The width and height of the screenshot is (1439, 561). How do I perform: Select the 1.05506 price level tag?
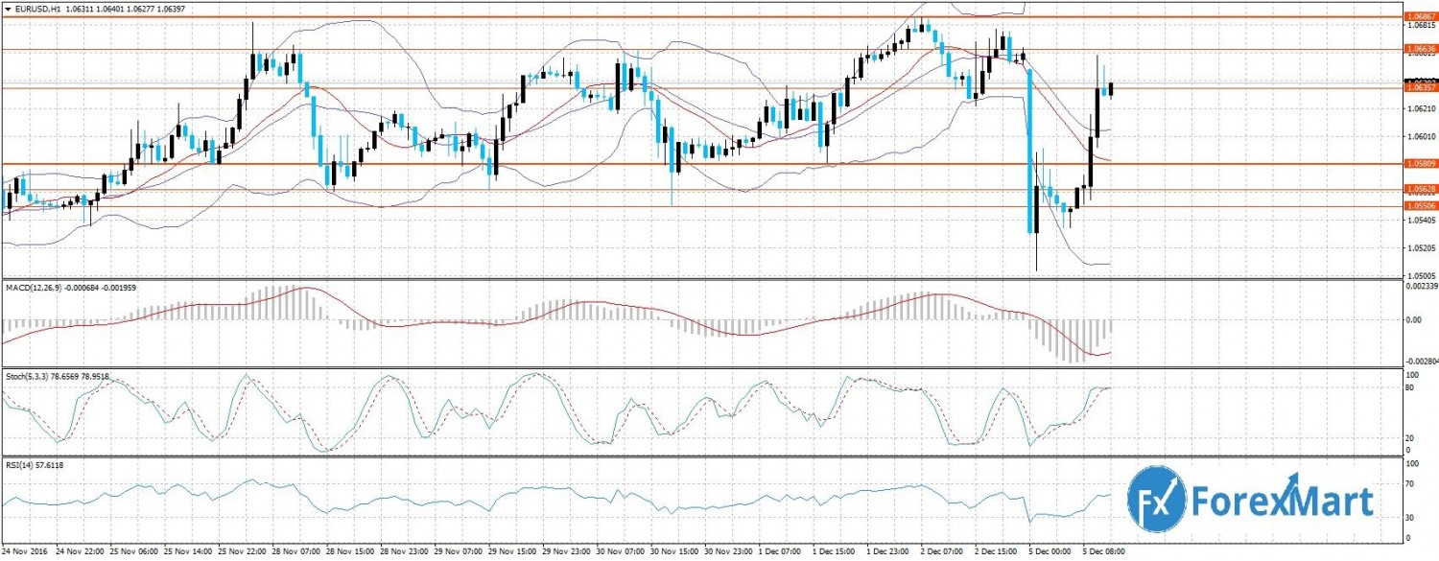[1419, 205]
